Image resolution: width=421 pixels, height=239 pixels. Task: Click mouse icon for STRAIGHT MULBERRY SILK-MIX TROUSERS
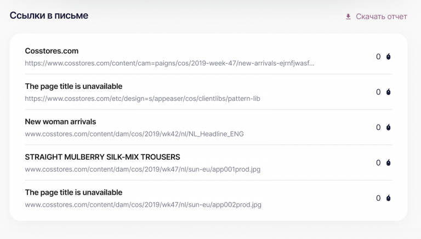388,163
